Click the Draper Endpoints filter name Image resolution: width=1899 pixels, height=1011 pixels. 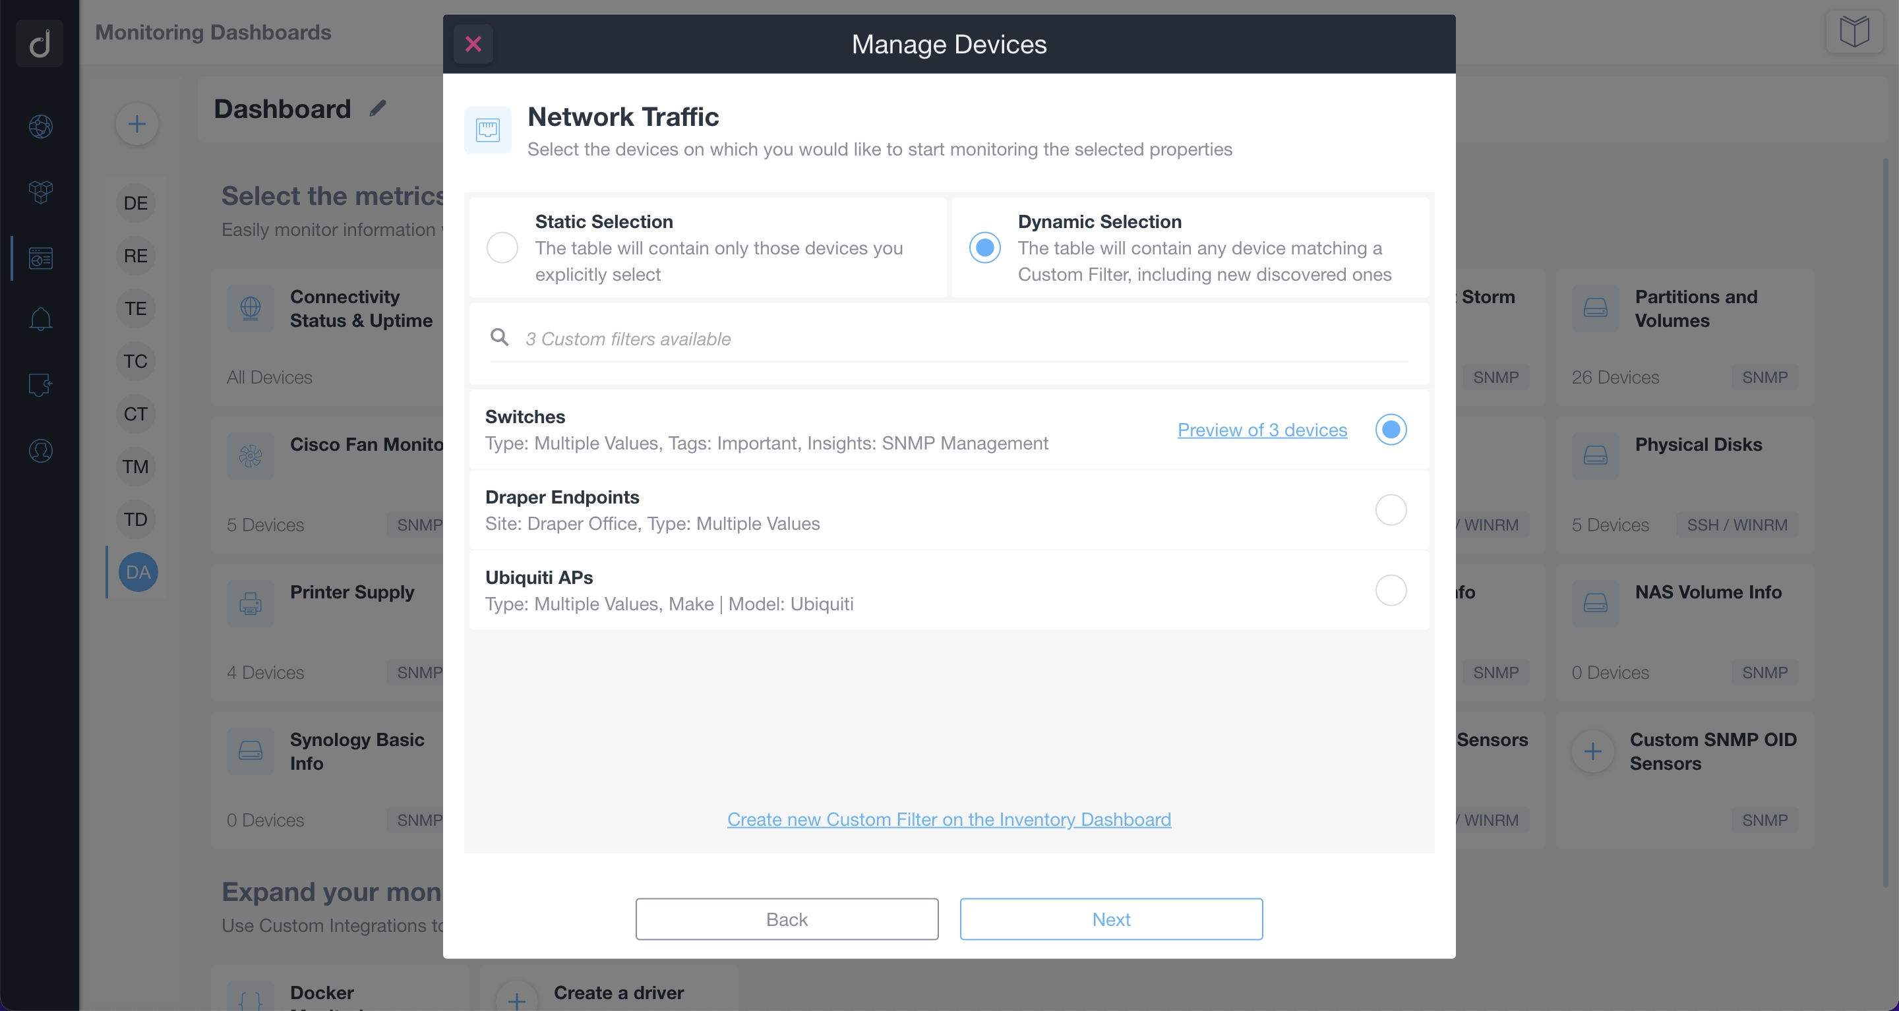tap(562, 497)
